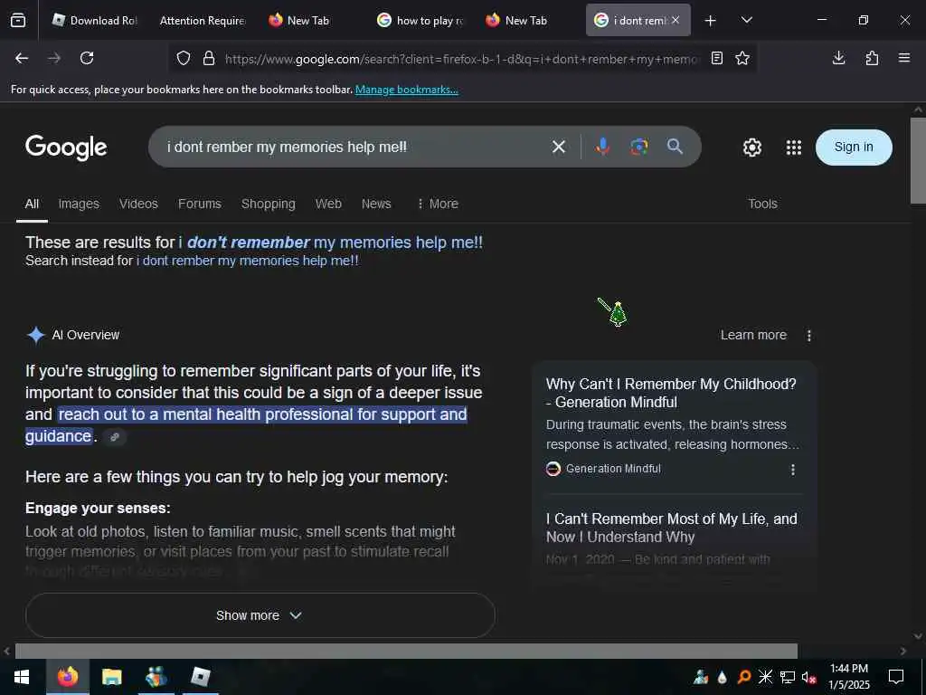The height and width of the screenshot is (695, 926).
Task: Clear the Google search box text
Action: pos(559,147)
